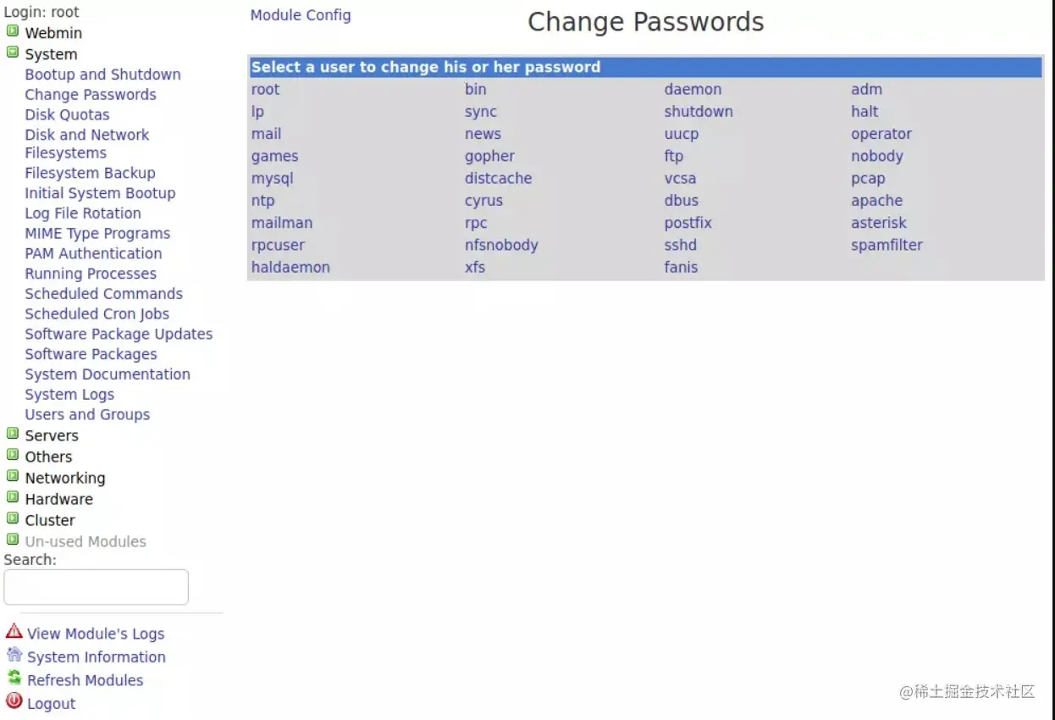The height and width of the screenshot is (720, 1055).
Task: Select user halt
Action: (864, 112)
